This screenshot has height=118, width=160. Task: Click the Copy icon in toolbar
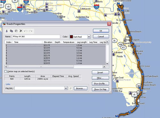click(x=12, y=31)
